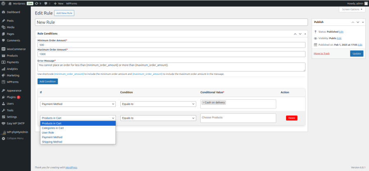This screenshot has height=171, width=369.
Task: Move the Publish box down
Action: tap(358, 22)
